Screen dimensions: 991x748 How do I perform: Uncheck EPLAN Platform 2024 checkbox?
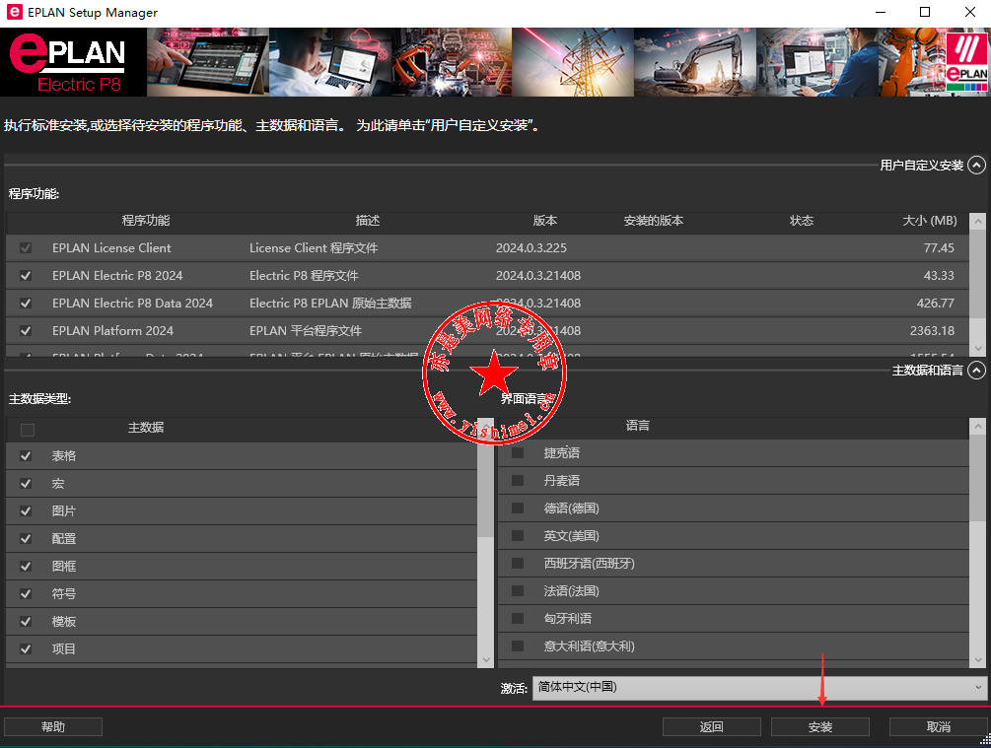(26, 330)
